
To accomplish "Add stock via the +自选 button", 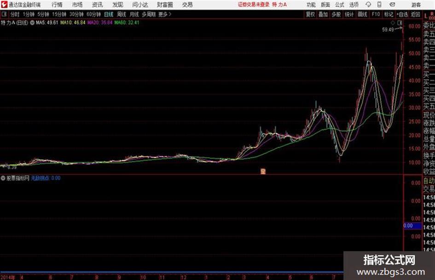I will (x=402, y=14).
